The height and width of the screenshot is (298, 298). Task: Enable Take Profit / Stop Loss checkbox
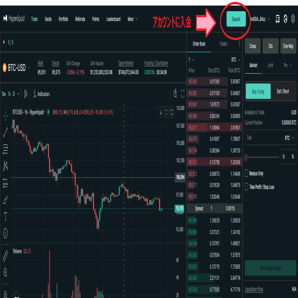(x=246, y=187)
